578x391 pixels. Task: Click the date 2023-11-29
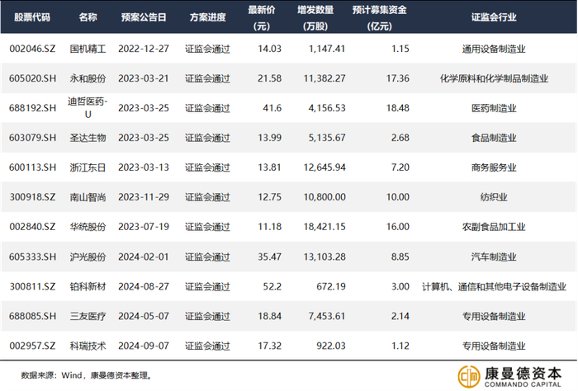tap(144, 197)
